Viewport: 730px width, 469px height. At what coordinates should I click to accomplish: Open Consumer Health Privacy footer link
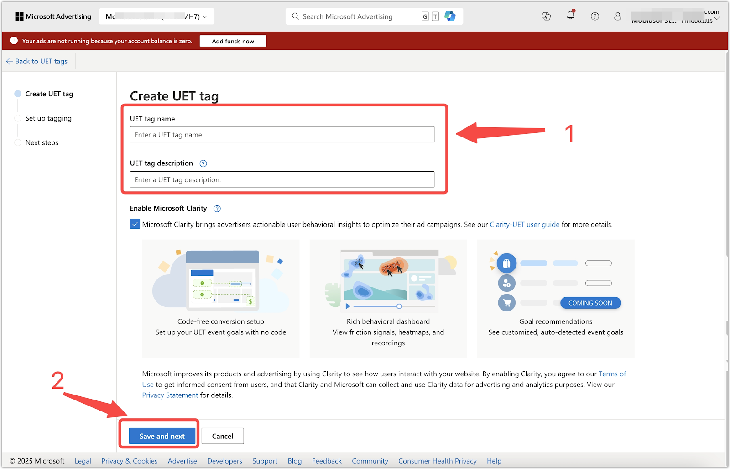pos(438,461)
